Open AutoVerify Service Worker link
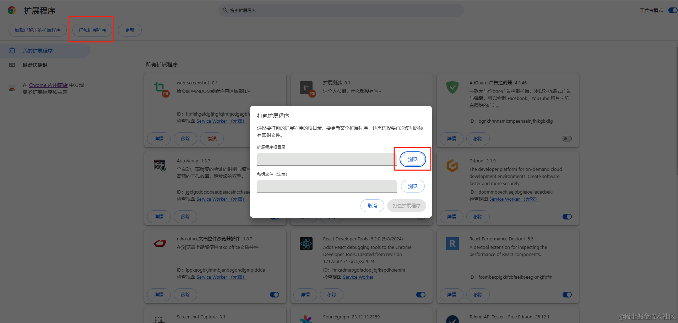 tap(222, 199)
